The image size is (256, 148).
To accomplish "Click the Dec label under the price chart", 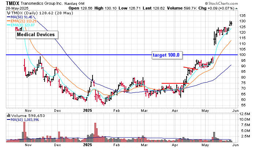I will (57, 111).
